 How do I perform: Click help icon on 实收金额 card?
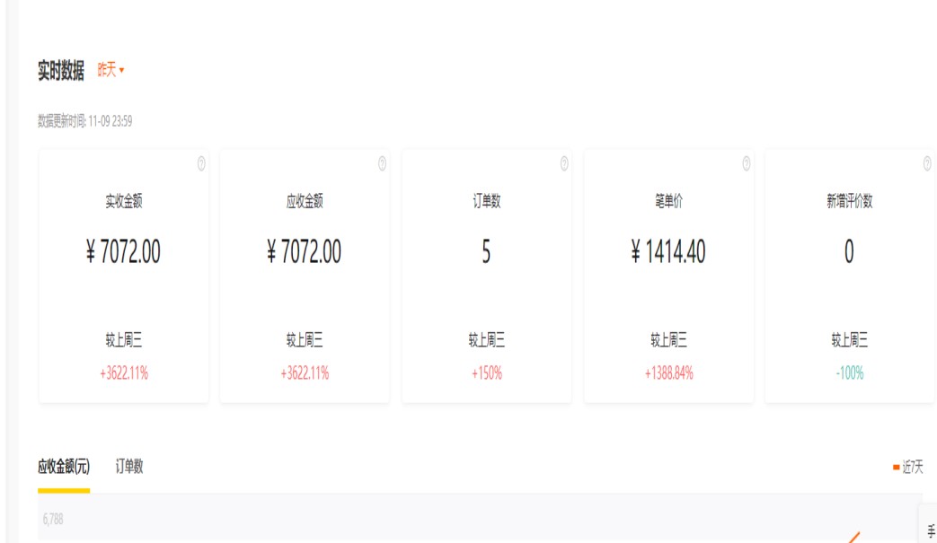(x=201, y=163)
